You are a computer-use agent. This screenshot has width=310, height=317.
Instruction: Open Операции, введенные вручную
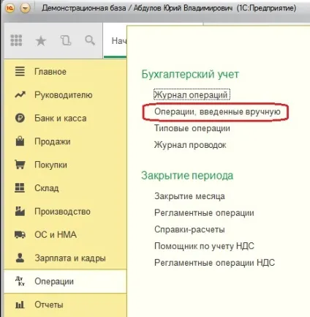pos(217,112)
